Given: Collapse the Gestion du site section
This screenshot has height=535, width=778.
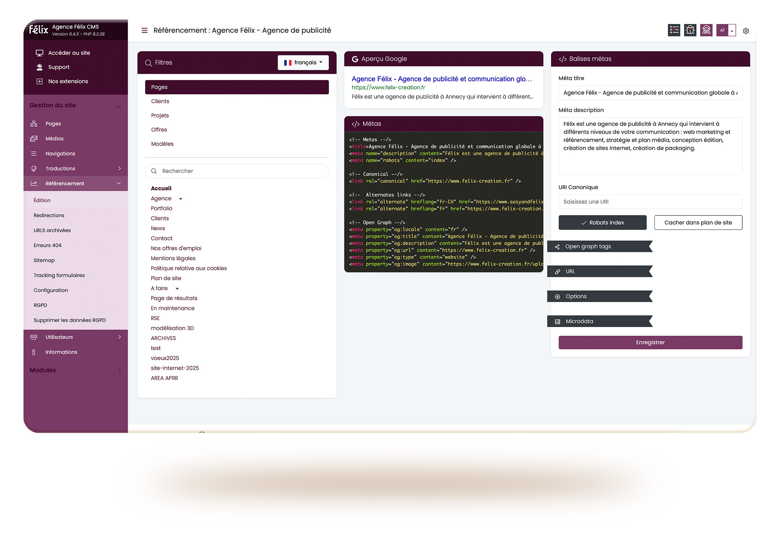Looking at the screenshot, I should point(119,107).
